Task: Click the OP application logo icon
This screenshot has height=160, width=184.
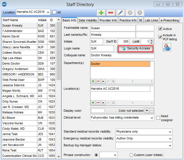Action: point(4,4)
